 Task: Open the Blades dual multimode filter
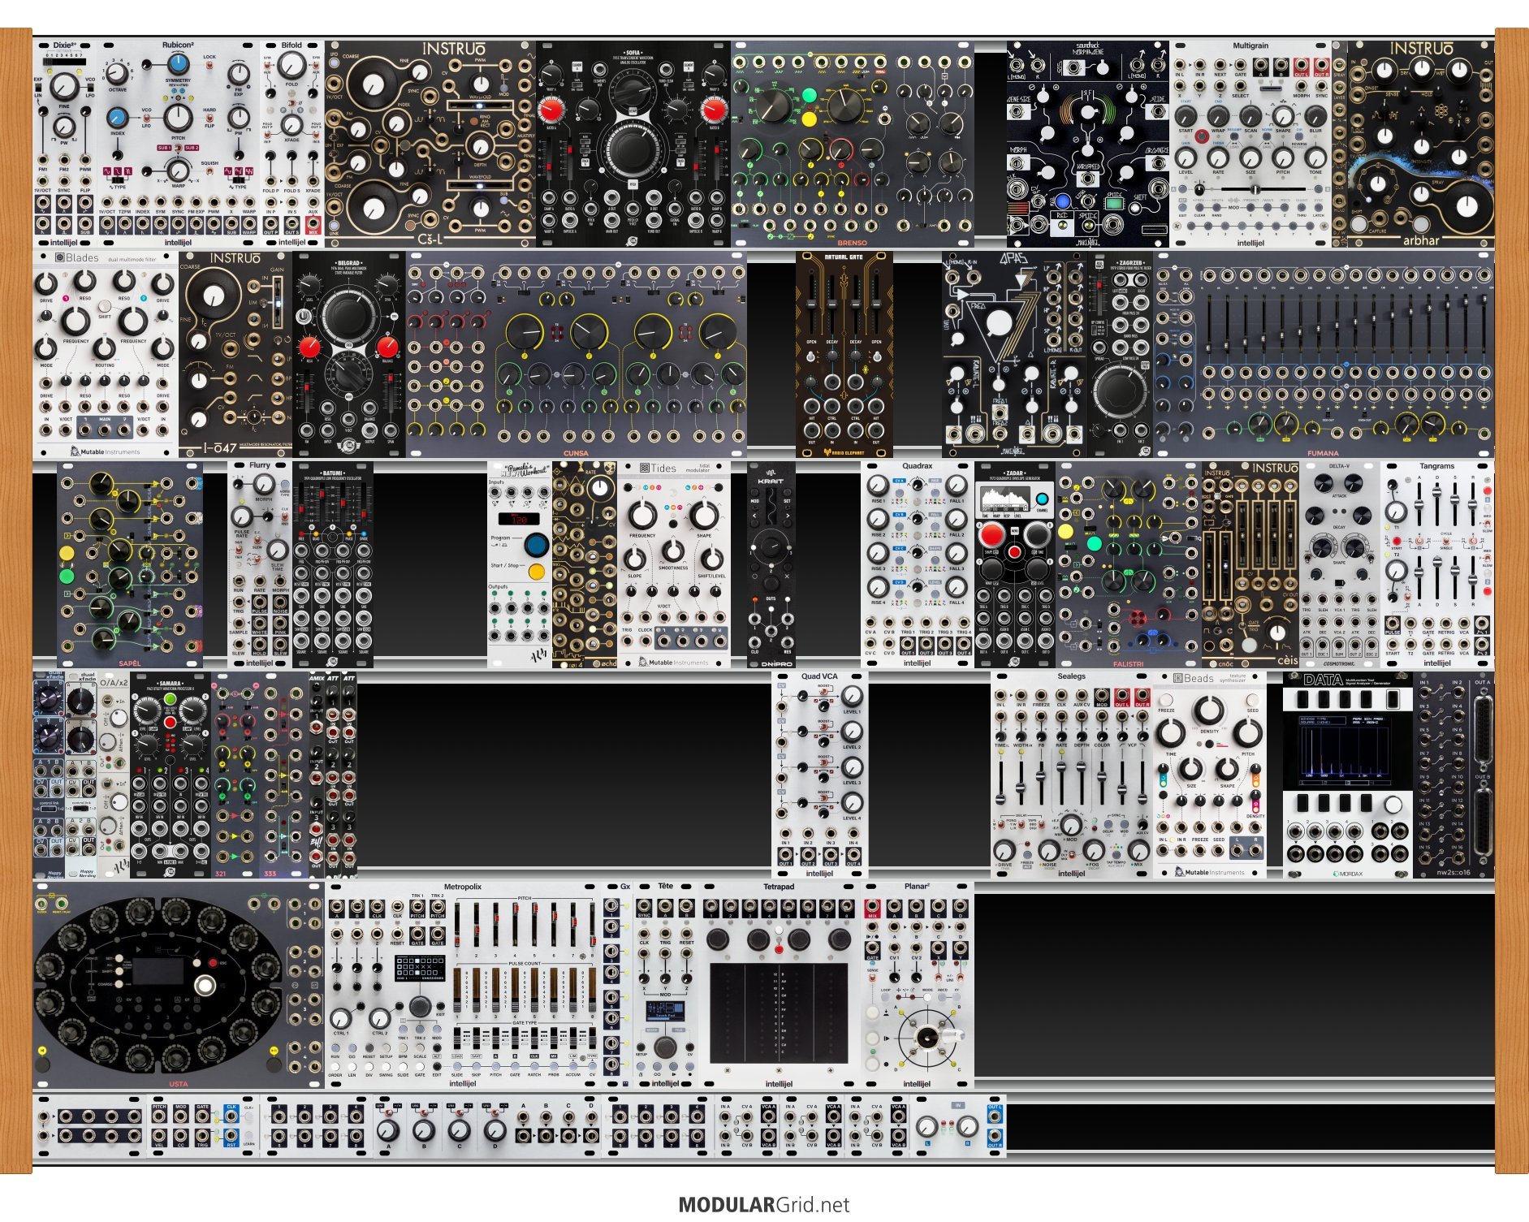click(x=106, y=354)
